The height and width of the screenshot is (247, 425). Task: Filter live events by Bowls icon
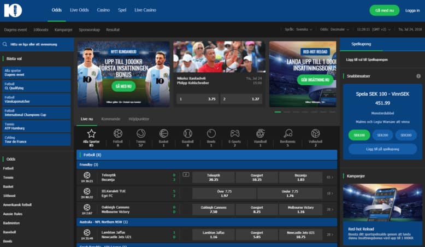pos(211,134)
